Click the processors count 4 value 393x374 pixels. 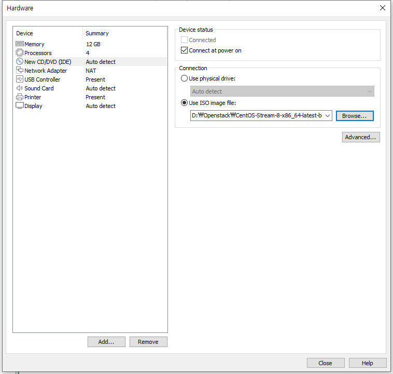click(x=88, y=53)
